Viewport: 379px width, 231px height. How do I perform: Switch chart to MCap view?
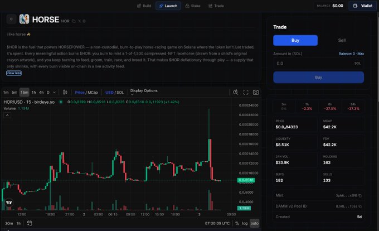pyautogui.click(x=93, y=93)
